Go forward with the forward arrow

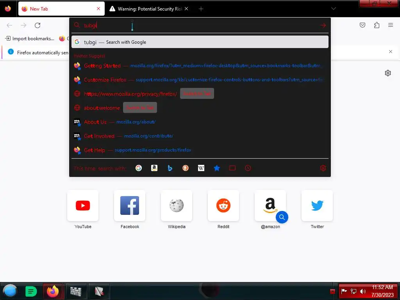23,25
